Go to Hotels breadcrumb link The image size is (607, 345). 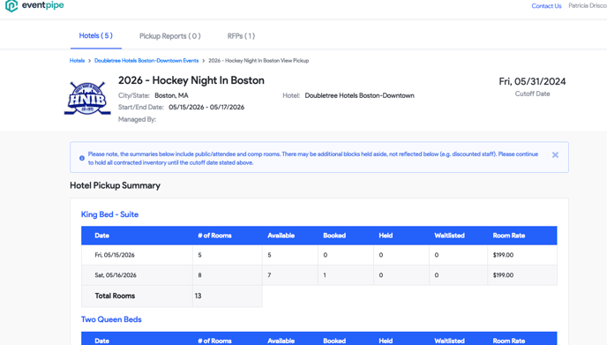pos(77,61)
